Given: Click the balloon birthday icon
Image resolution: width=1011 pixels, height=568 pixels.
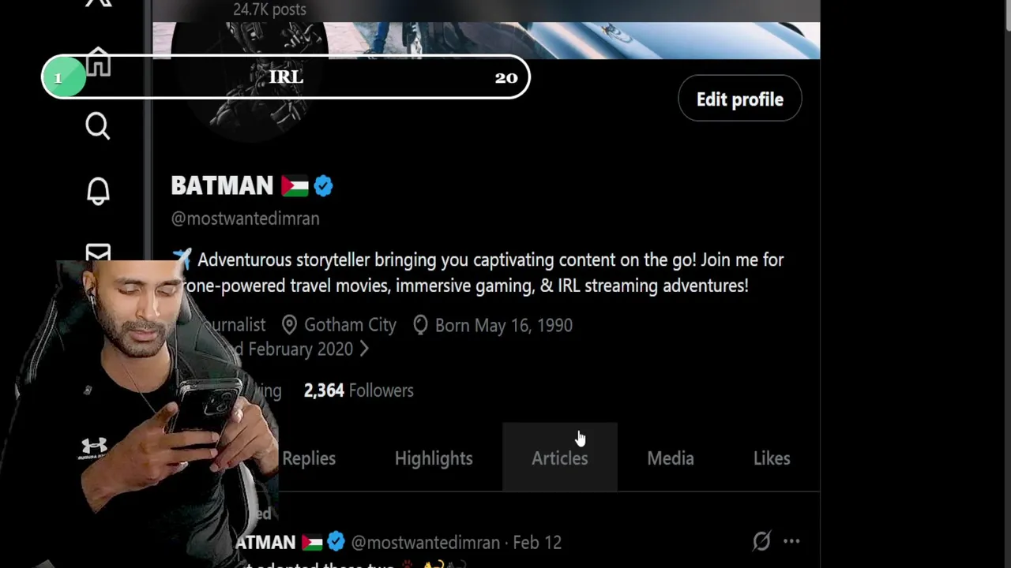Looking at the screenshot, I should [x=420, y=325].
